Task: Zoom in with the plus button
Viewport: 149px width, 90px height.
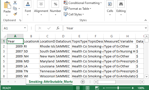Action: coord(133,88)
